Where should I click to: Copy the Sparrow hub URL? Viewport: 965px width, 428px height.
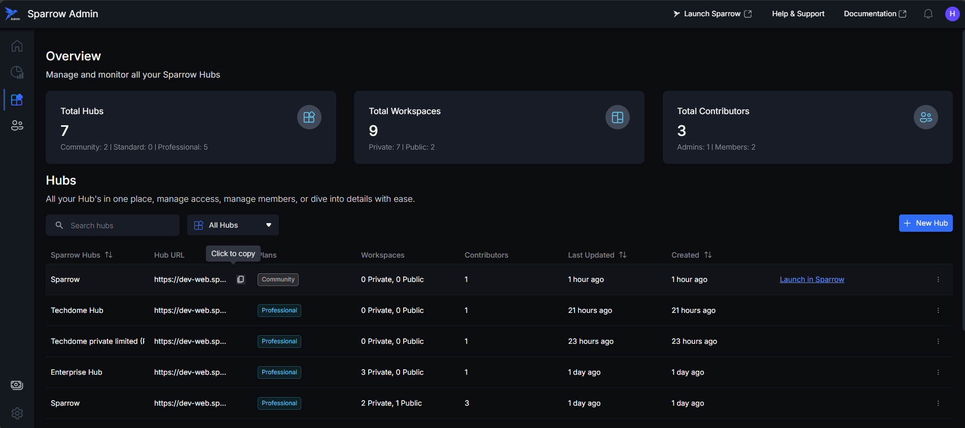(240, 279)
